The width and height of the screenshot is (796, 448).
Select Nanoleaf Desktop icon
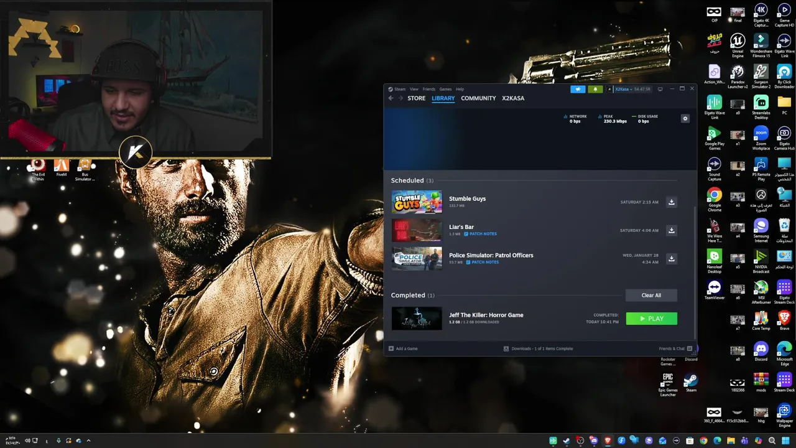(x=715, y=261)
